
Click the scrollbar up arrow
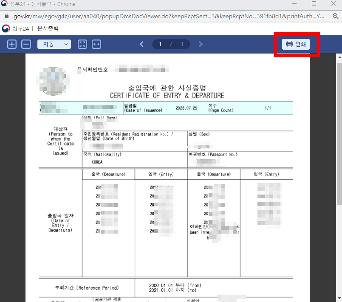point(339,57)
